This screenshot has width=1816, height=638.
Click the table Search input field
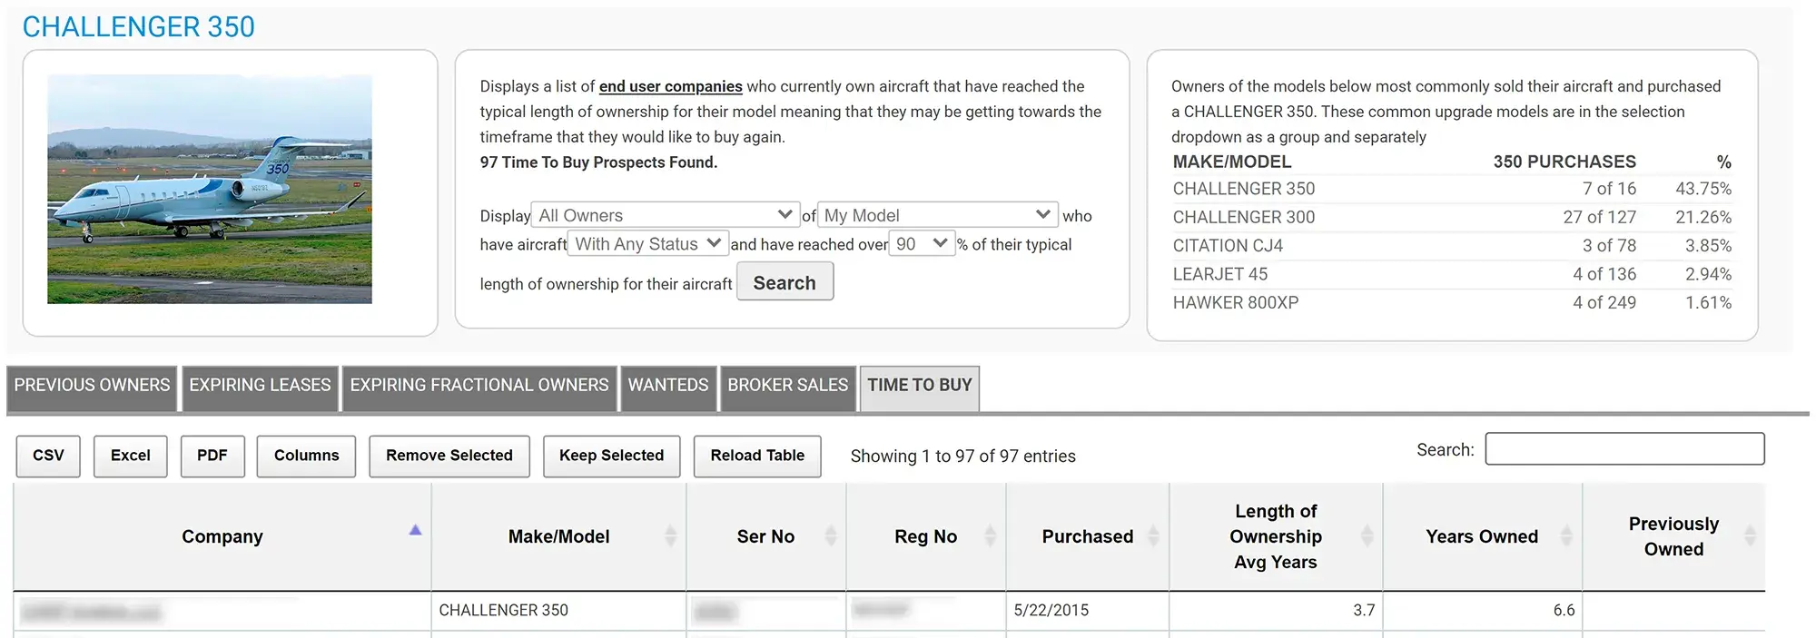[x=1624, y=449]
